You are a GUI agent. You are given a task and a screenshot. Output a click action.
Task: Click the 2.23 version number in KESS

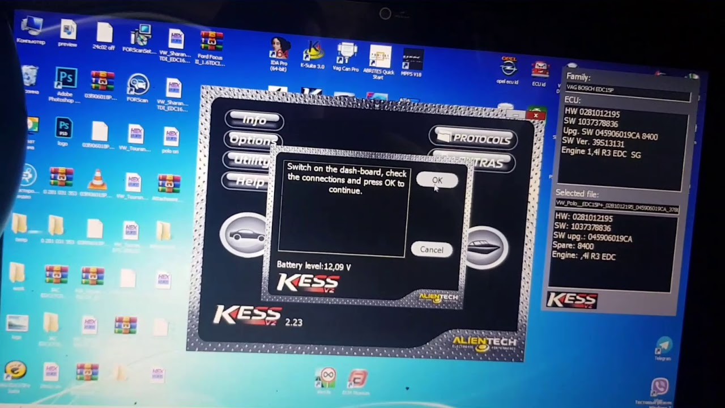(x=293, y=322)
